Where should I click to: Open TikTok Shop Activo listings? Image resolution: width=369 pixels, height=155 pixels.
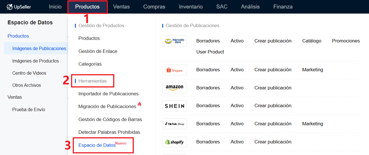click(237, 124)
